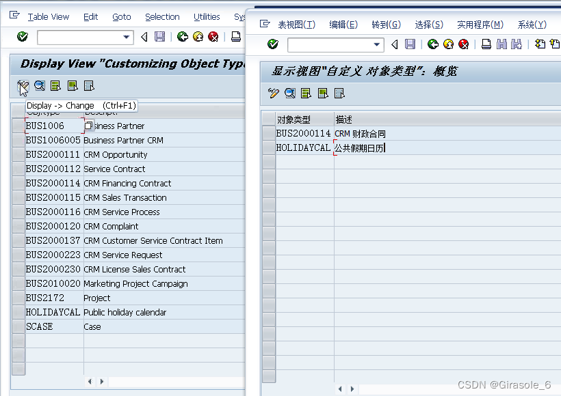Click right scroll arrow under left table
Screen dimensions: 561x396
(102, 382)
